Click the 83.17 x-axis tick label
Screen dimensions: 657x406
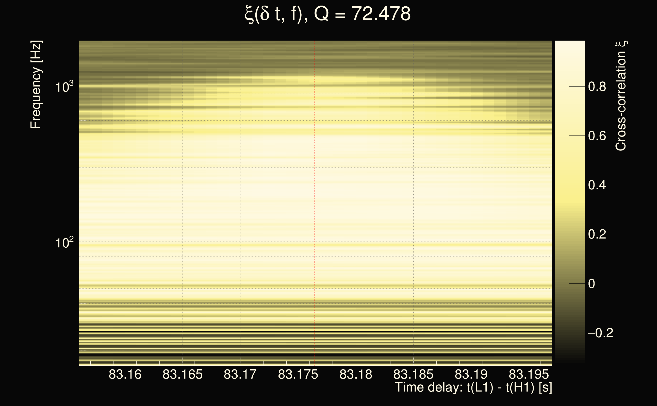[240, 374]
